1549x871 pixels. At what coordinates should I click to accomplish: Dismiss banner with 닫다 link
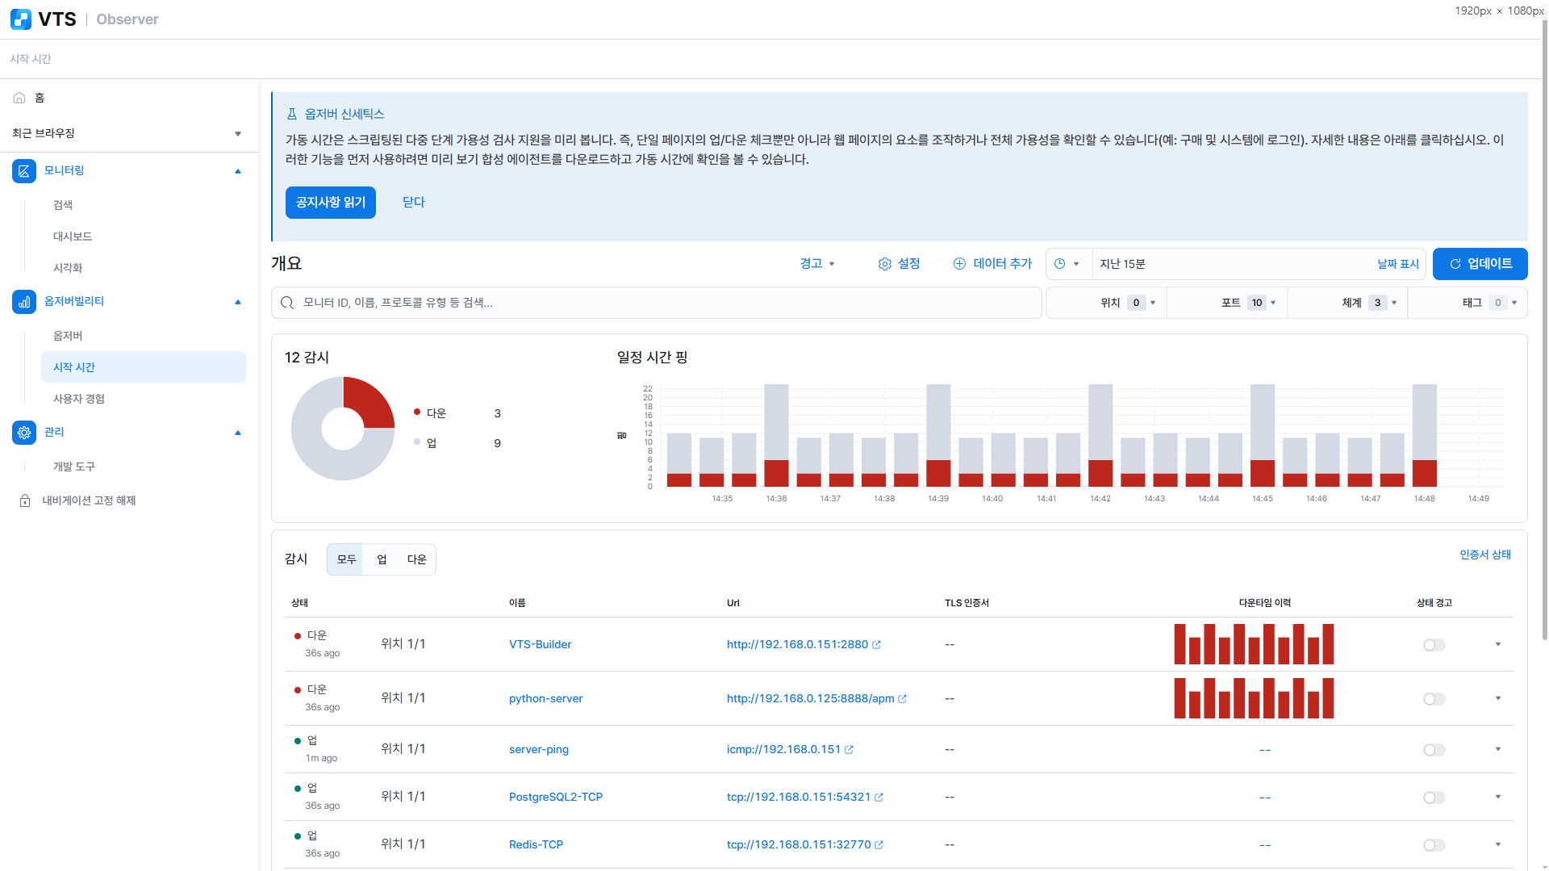(414, 203)
